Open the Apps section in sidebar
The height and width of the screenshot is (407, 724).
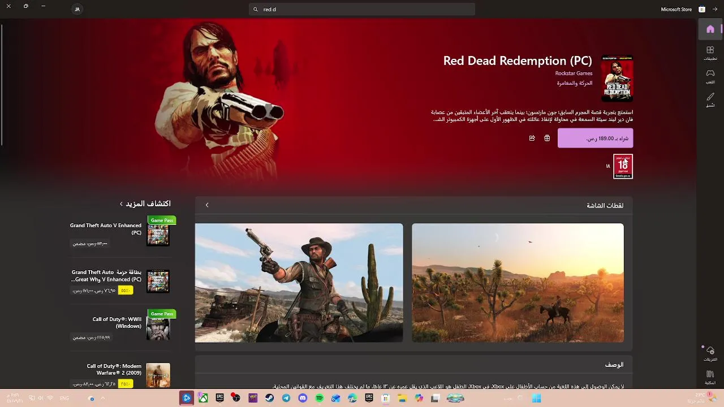(710, 53)
